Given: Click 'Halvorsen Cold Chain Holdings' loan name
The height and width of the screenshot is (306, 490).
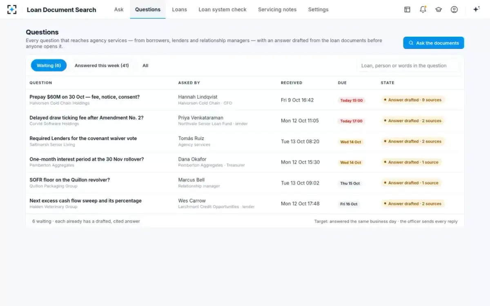Looking at the screenshot, I should pyautogui.click(x=60, y=103).
